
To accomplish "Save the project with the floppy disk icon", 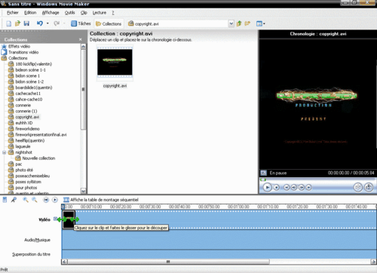I will (x=26, y=23).
